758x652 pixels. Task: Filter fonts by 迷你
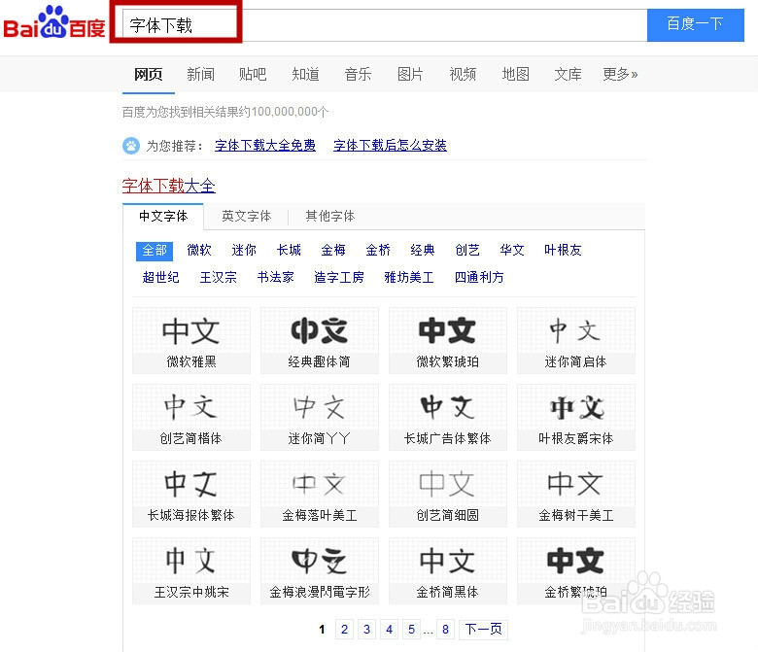(x=244, y=250)
